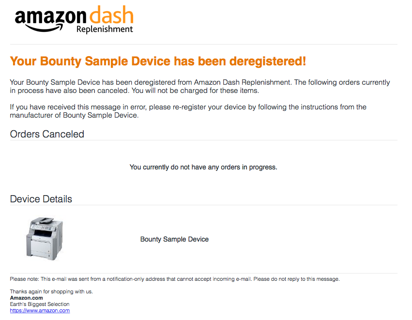Open the https://www.amazon.com link
Image resolution: width=412 pixels, height=320 pixels.
coord(40,310)
